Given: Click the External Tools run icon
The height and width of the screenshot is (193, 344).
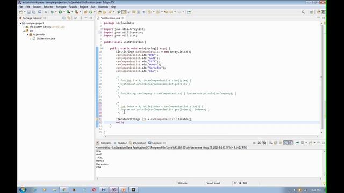Looking at the screenshot, I should tap(76, 12).
